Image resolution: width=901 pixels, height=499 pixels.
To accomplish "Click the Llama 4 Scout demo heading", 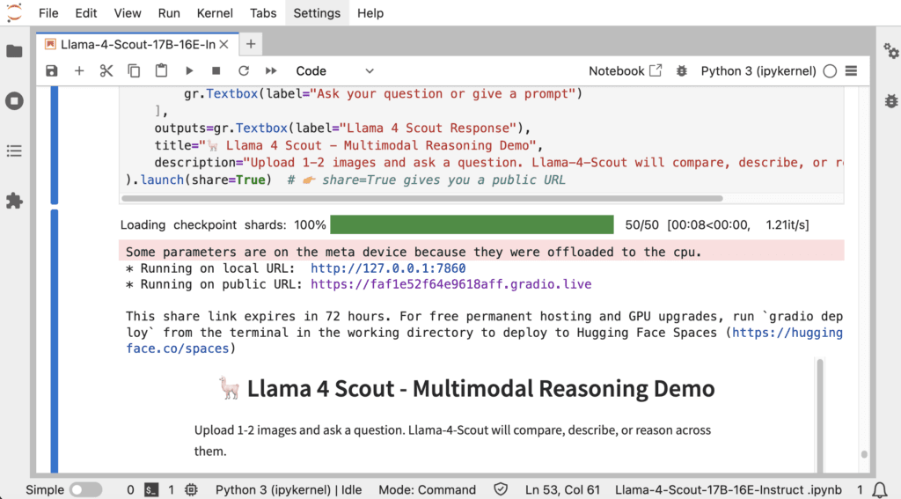I will (x=466, y=389).
